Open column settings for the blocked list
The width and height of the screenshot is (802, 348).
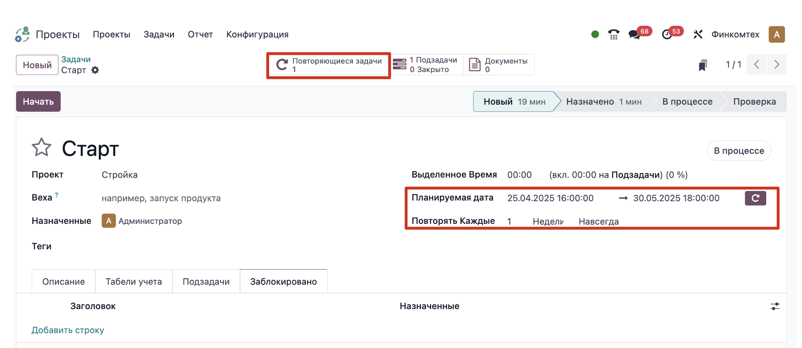(775, 306)
